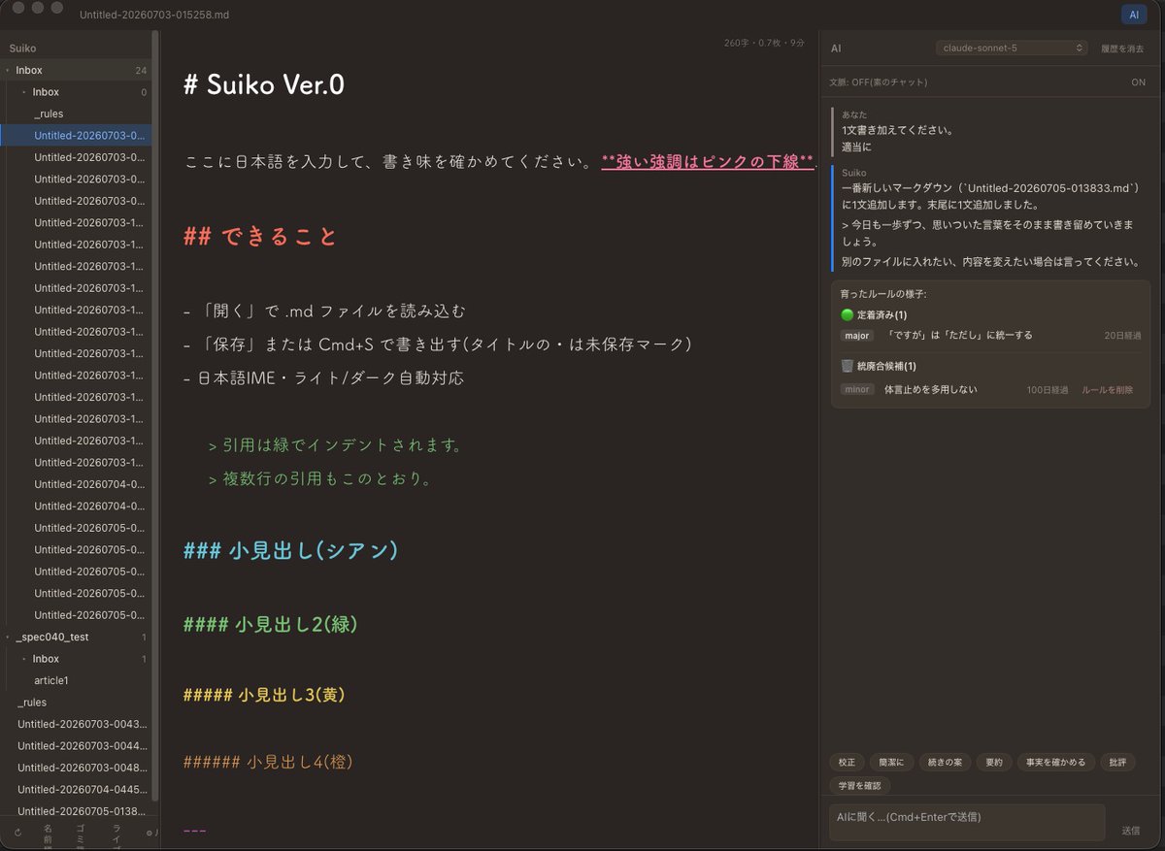Viewport: 1165px width, 851px height.
Task: Click the pink 強い強調はピンクの下線 text
Action: click(x=707, y=162)
